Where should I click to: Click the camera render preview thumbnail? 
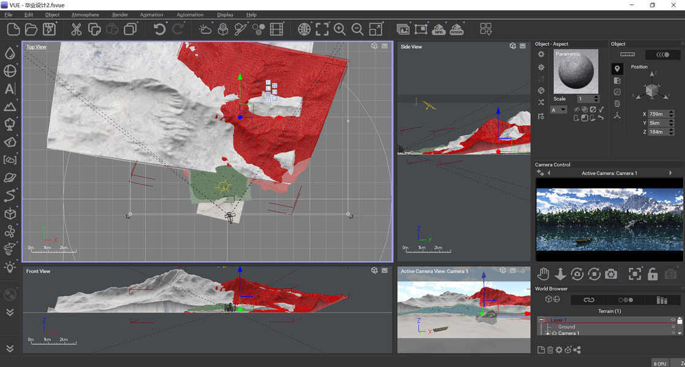(x=610, y=220)
